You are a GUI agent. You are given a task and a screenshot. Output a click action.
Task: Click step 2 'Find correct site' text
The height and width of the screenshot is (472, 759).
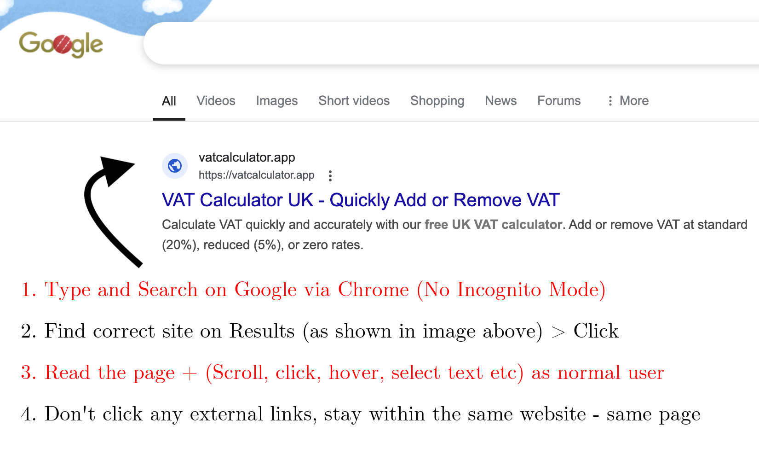pos(319,331)
